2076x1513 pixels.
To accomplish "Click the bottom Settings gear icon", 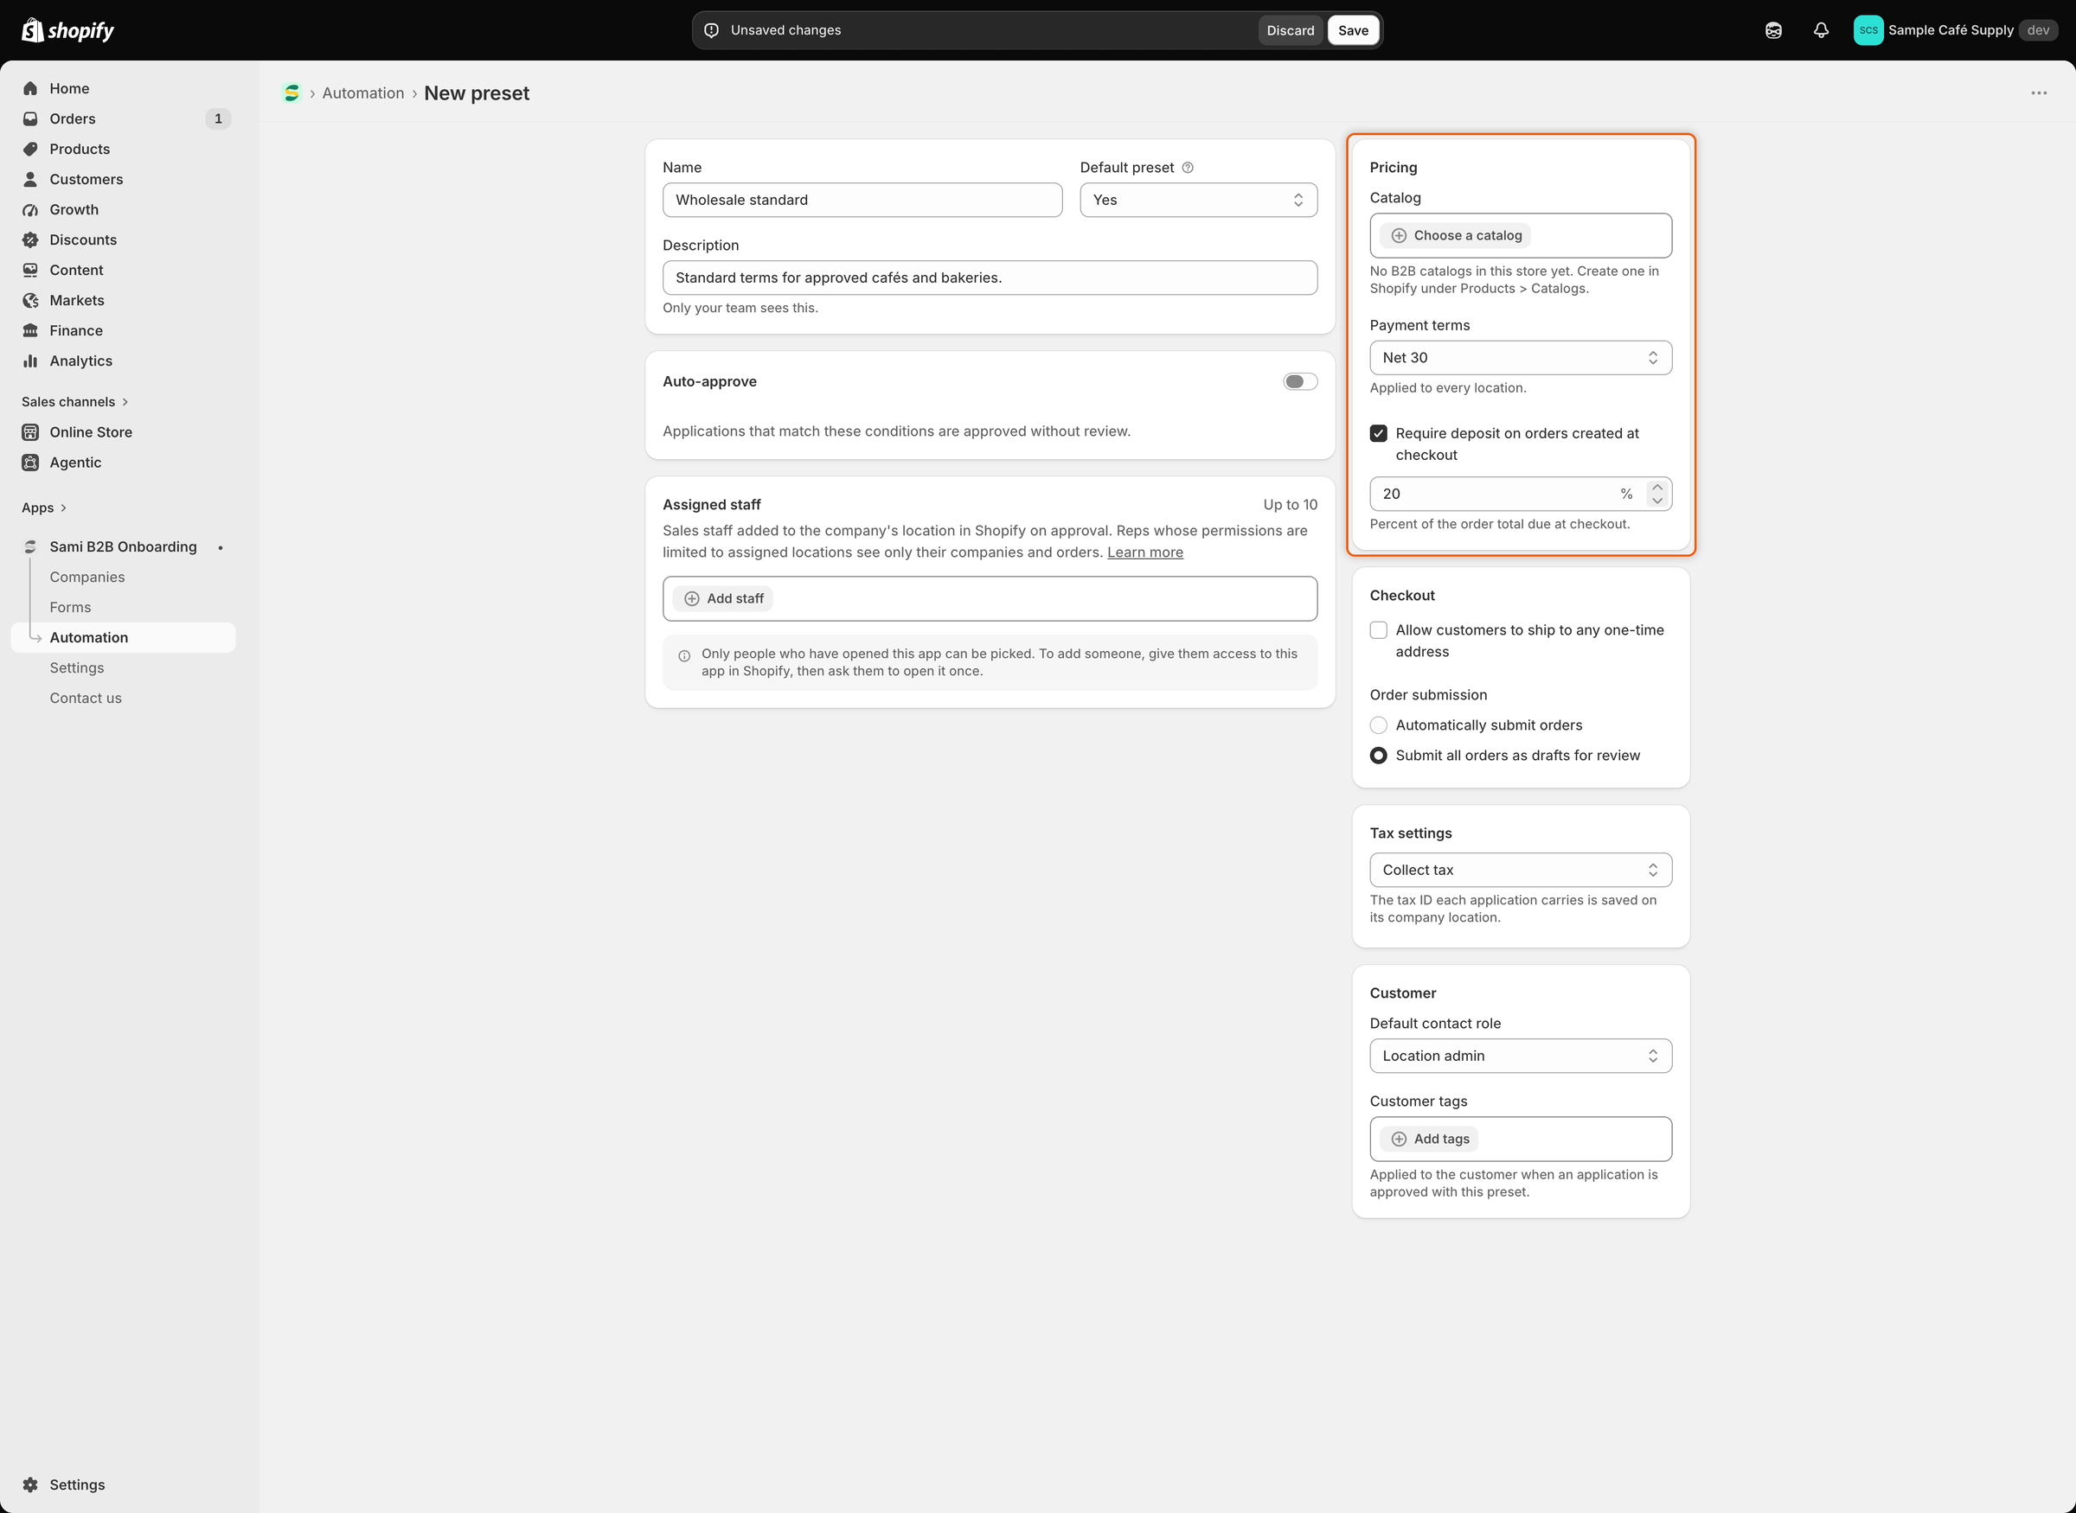I will pyautogui.click(x=30, y=1484).
